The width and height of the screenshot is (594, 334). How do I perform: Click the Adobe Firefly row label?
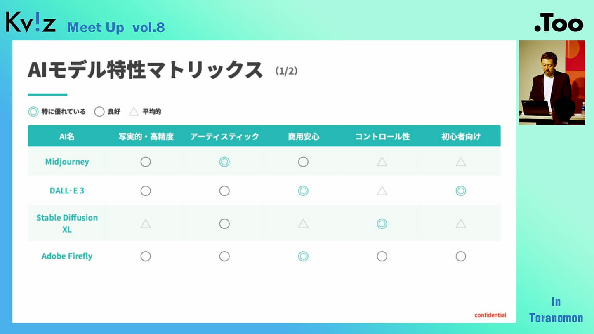[x=67, y=256]
